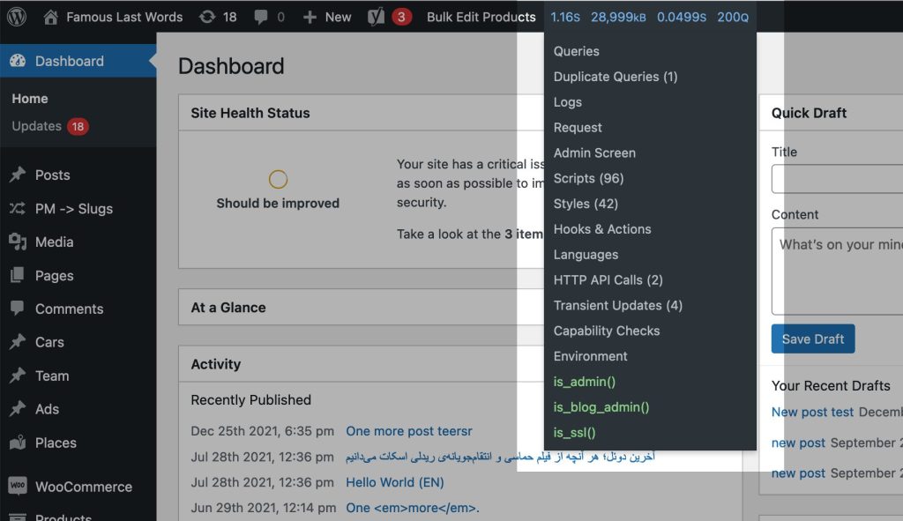
Task: Click the plus icon for New
Action: pos(310,18)
